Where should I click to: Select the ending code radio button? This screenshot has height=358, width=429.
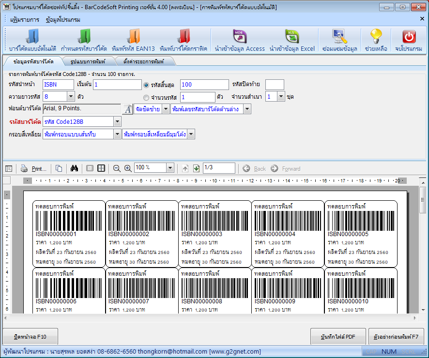click(x=146, y=85)
